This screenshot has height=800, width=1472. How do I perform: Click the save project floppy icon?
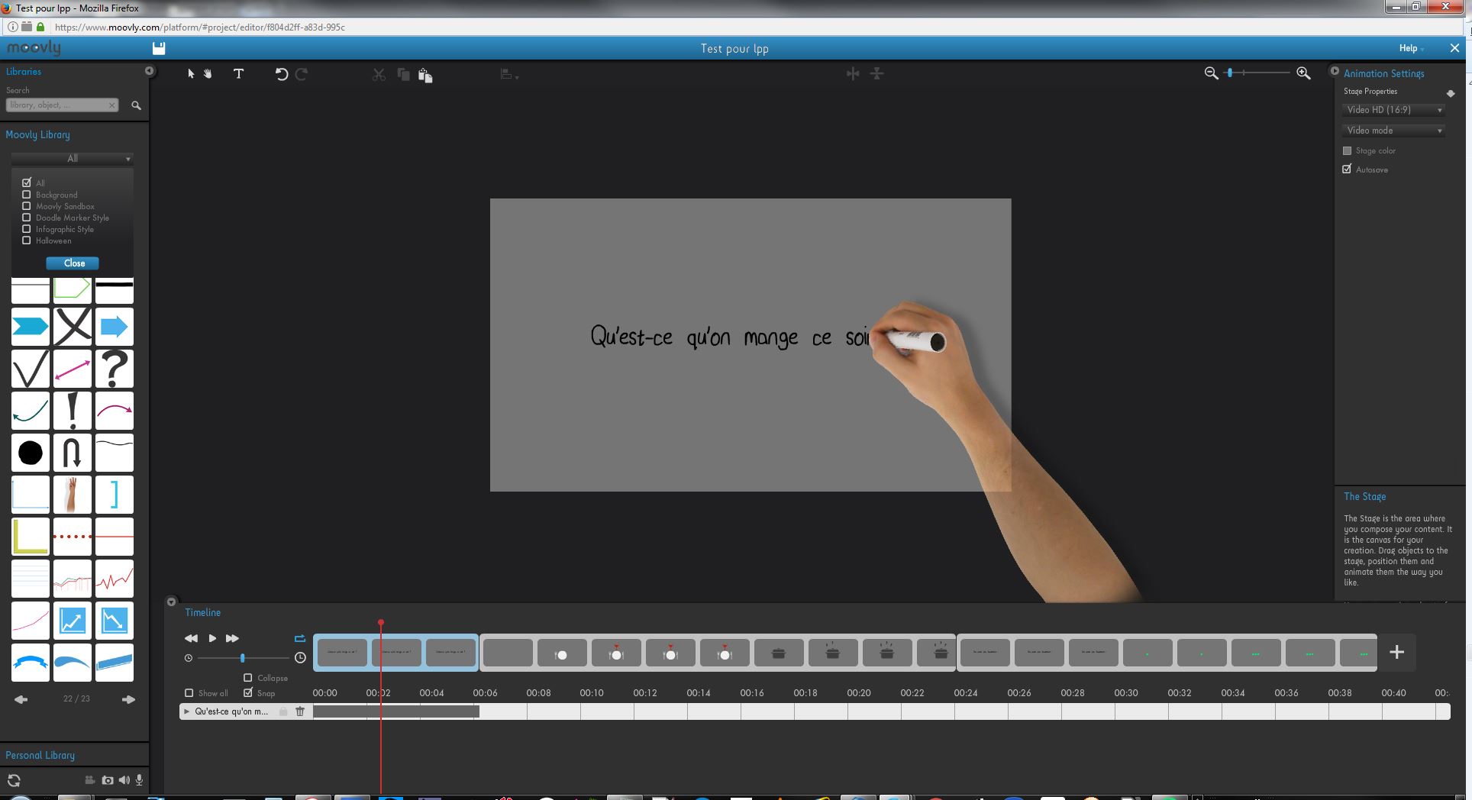tap(159, 49)
